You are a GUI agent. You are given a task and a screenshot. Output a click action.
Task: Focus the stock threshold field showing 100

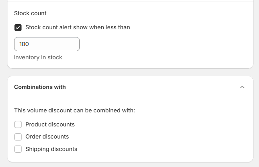47,44
